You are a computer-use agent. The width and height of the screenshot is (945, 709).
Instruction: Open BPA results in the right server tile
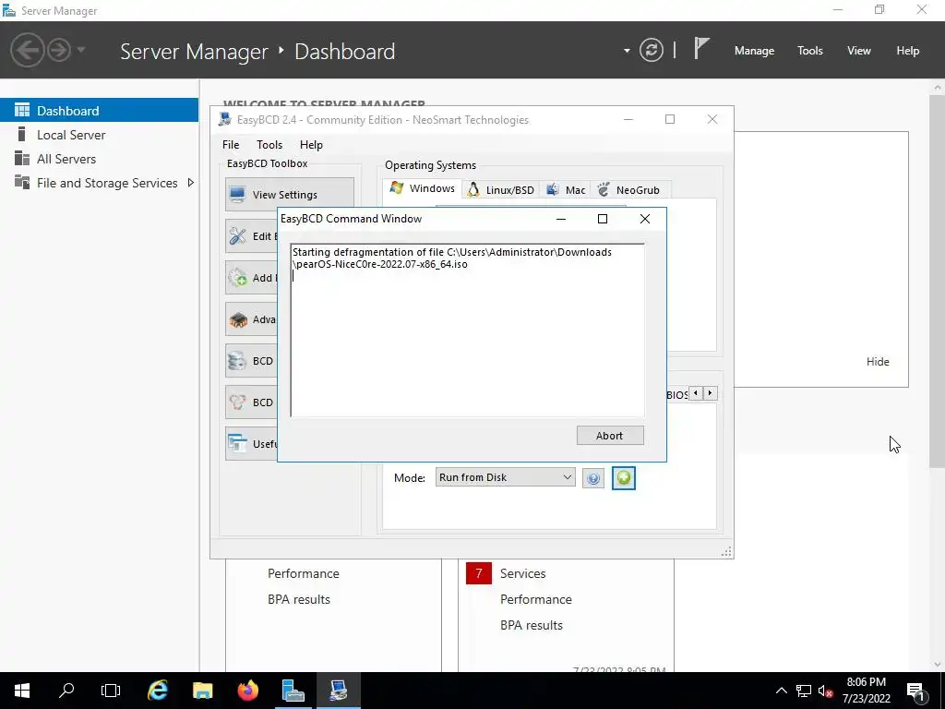531,625
